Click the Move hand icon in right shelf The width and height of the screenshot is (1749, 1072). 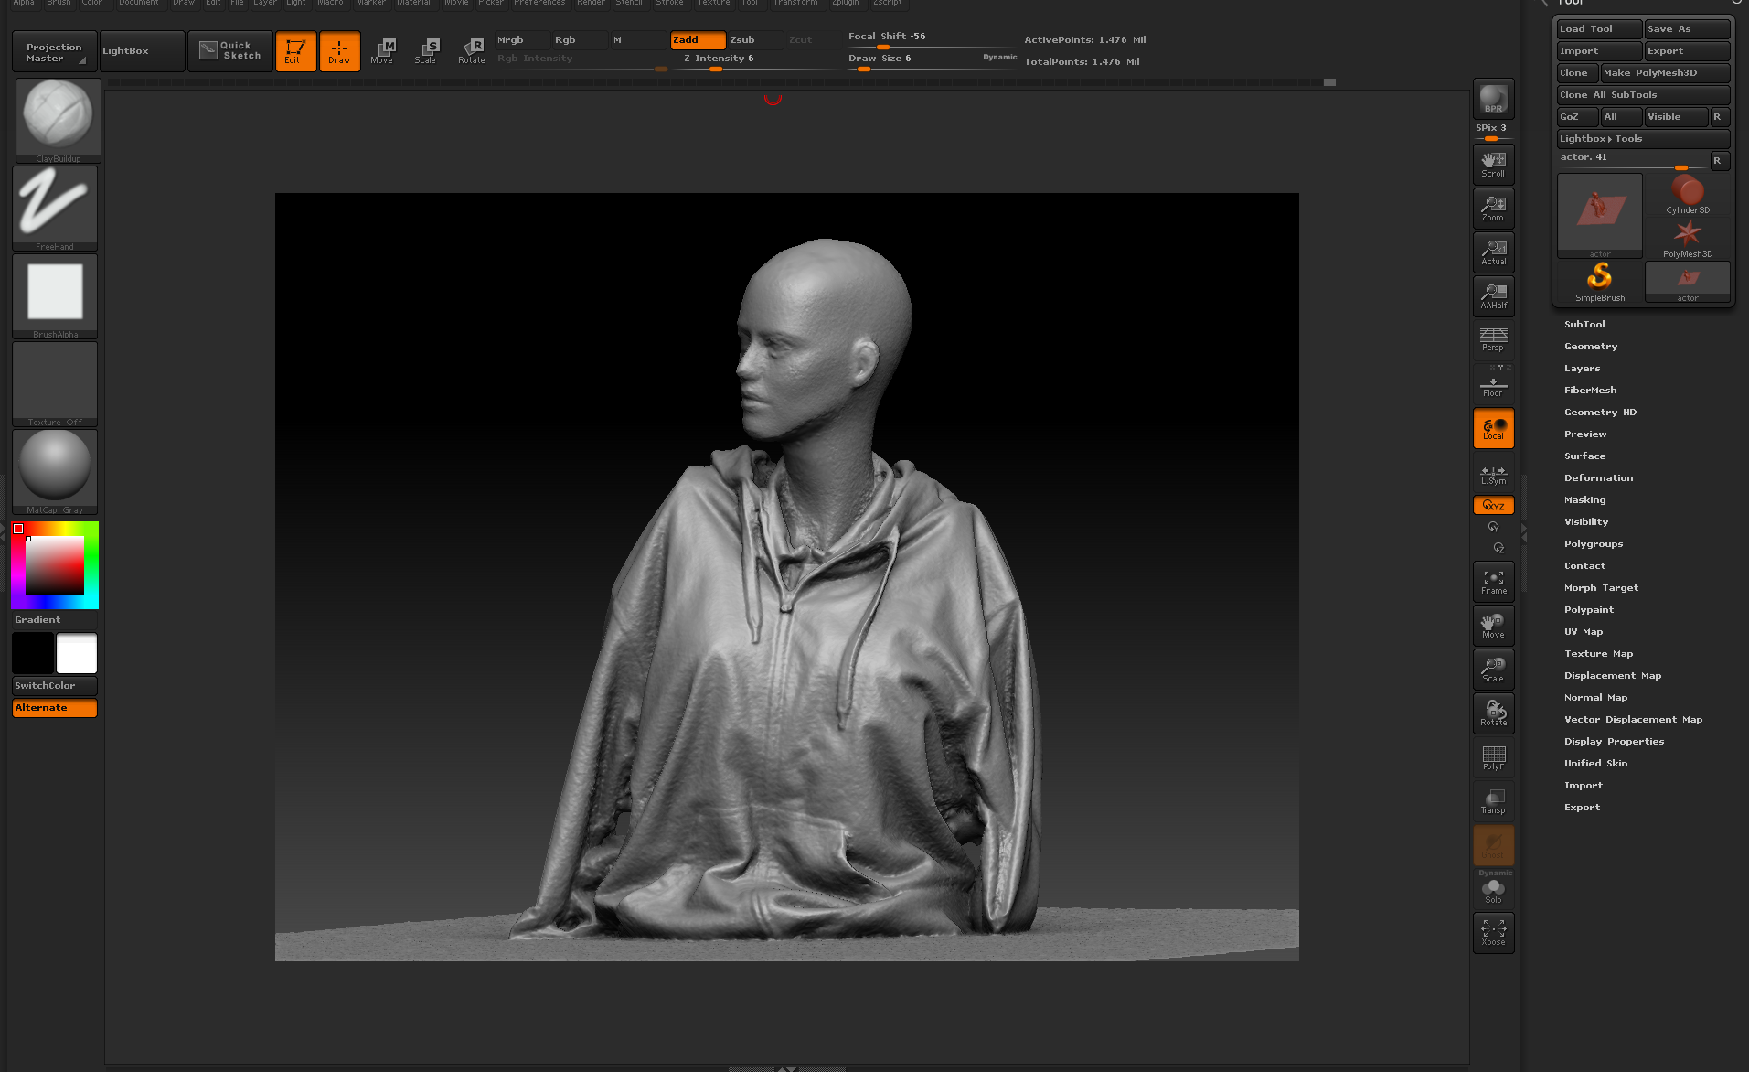[1493, 626]
